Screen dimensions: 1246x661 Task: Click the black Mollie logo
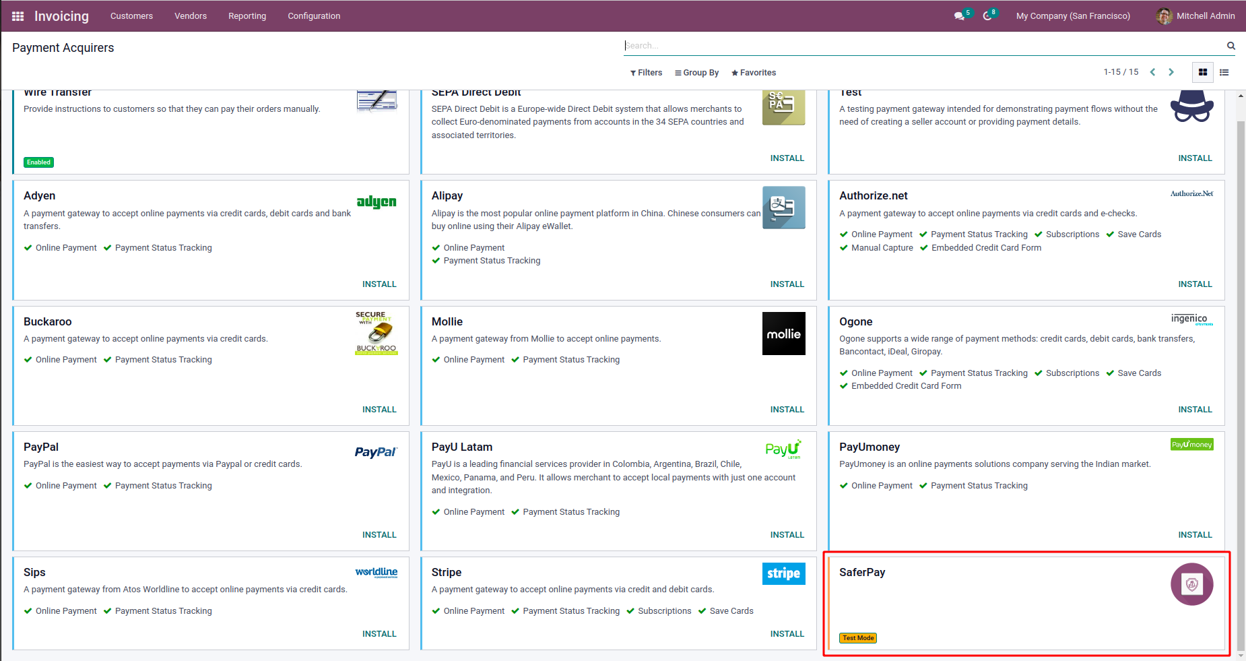(784, 334)
